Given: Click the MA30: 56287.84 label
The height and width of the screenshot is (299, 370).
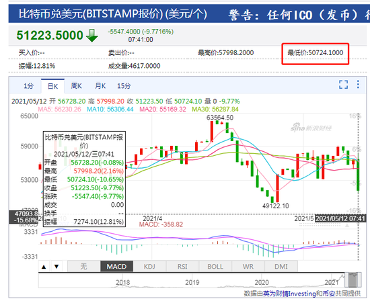Looking at the screenshot, I should click(215, 110).
